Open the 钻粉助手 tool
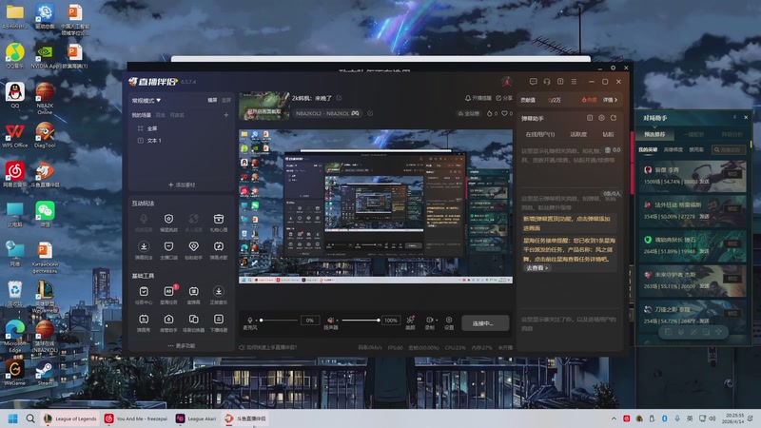Image resolution: width=761 pixels, height=428 pixels. [x=194, y=250]
